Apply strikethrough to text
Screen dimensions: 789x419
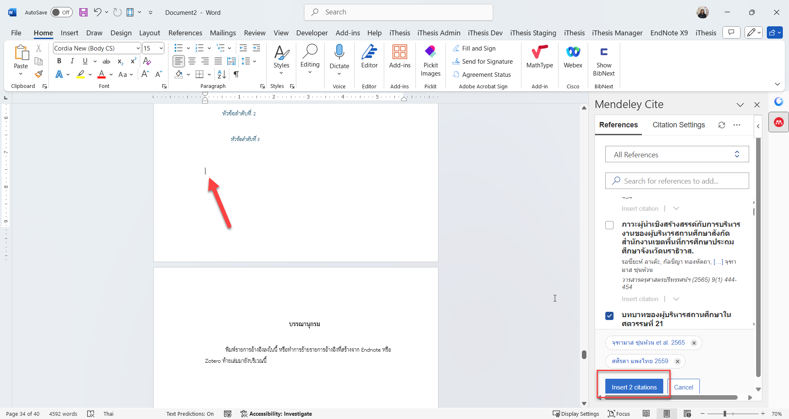[106, 61]
